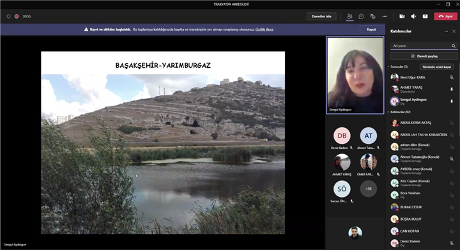Click your own self-view avatar
Image resolution: width=460 pixels, height=250 pixels.
pyautogui.click(x=355, y=233)
